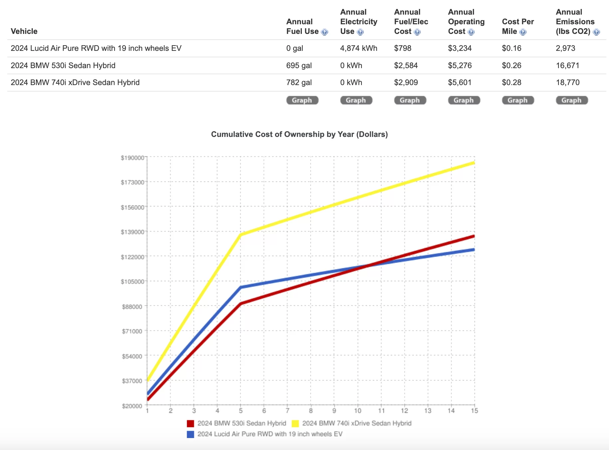Viewport: 609px width, 450px height.
Task: Click Graph button under Annual Fuel/Elec Cost
Action: [410, 100]
